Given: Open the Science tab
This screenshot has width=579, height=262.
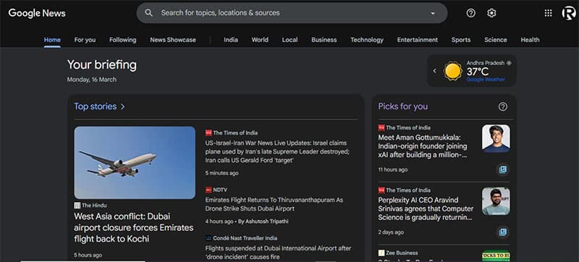Looking at the screenshot, I should click(496, 40).
